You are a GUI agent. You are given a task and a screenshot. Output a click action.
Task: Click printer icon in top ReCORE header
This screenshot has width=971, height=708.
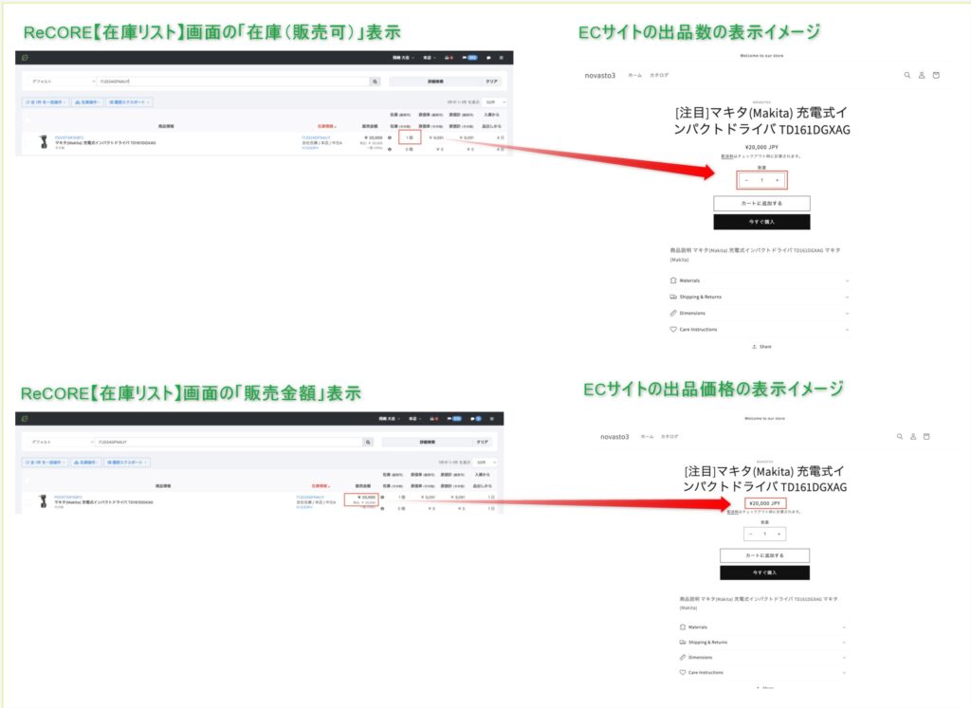coord(449,57)
